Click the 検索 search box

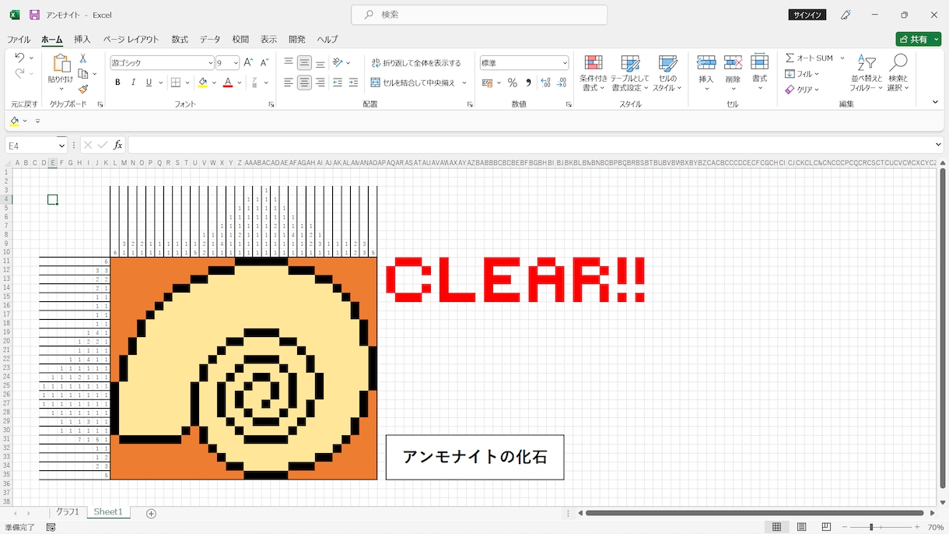coord(479,15)
